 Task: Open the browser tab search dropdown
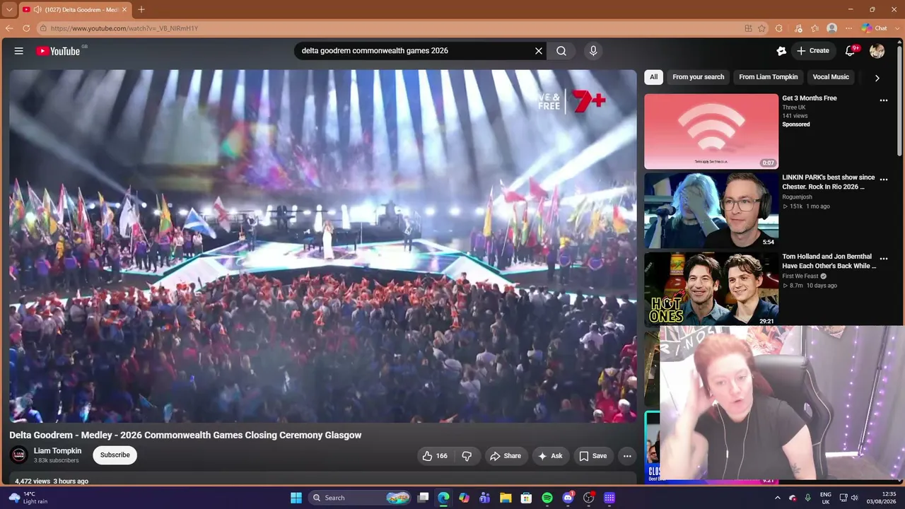[8, 10]
